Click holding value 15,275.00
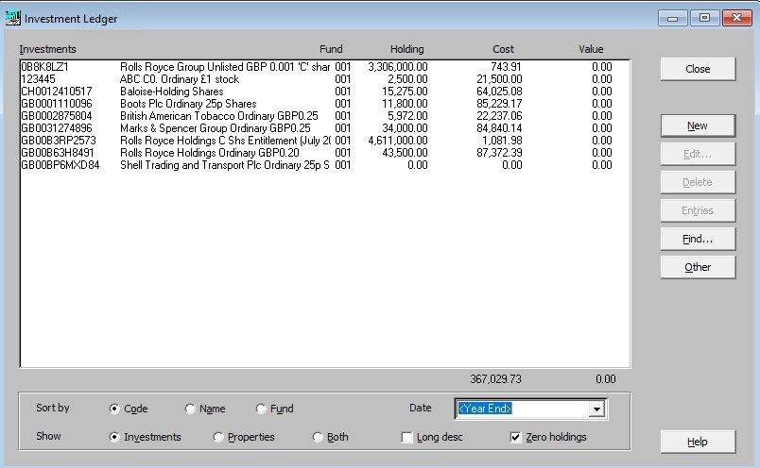Screen dimensions: 760x468 [405, 92]
